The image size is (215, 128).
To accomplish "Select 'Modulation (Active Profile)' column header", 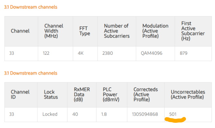I will point(155,31).
